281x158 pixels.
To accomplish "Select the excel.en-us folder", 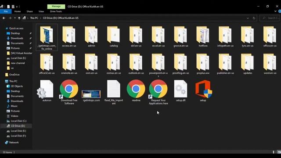I will (158, 37).
